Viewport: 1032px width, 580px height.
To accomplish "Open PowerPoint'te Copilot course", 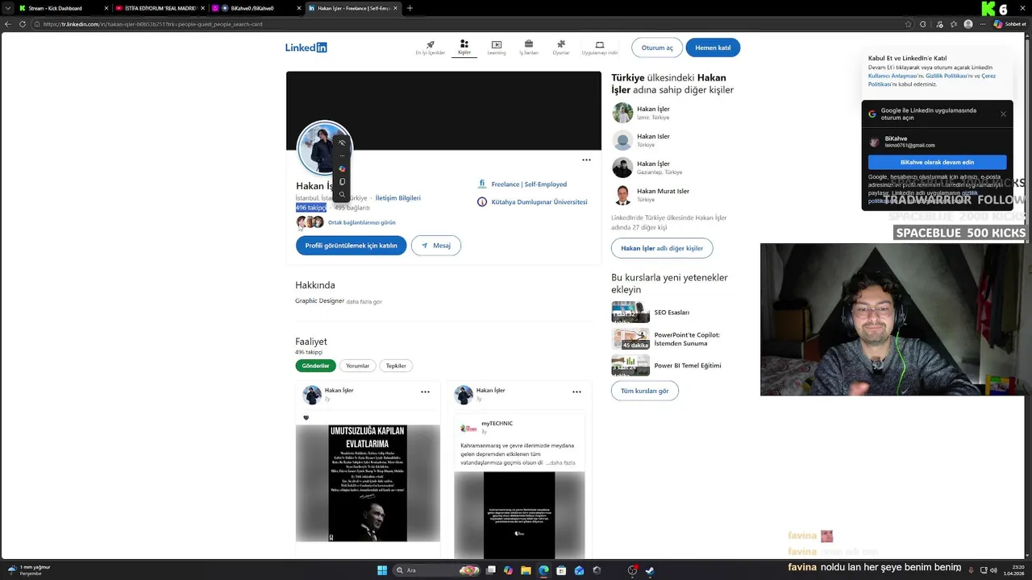I will coord(687,339).
